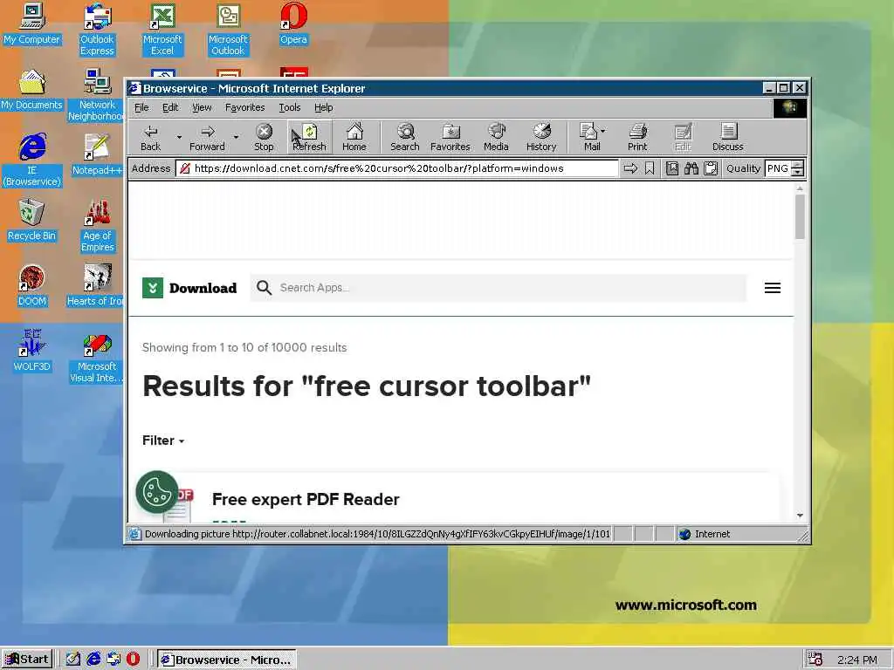This screenshot has width=894, height=670.
Task: Open the Favorites menu
Action: [244, 107]
